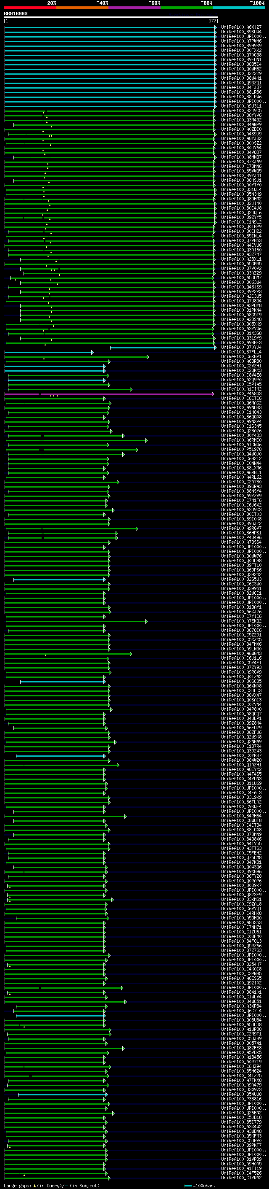Select the UniRef100_A6XJ27 hit label
Viewport: 269px width, 1189px height.
click(241, 27)
